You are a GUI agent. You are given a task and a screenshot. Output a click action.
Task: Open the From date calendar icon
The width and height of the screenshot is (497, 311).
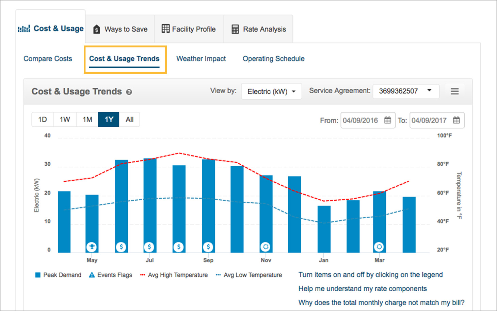(x=387, y=120)
